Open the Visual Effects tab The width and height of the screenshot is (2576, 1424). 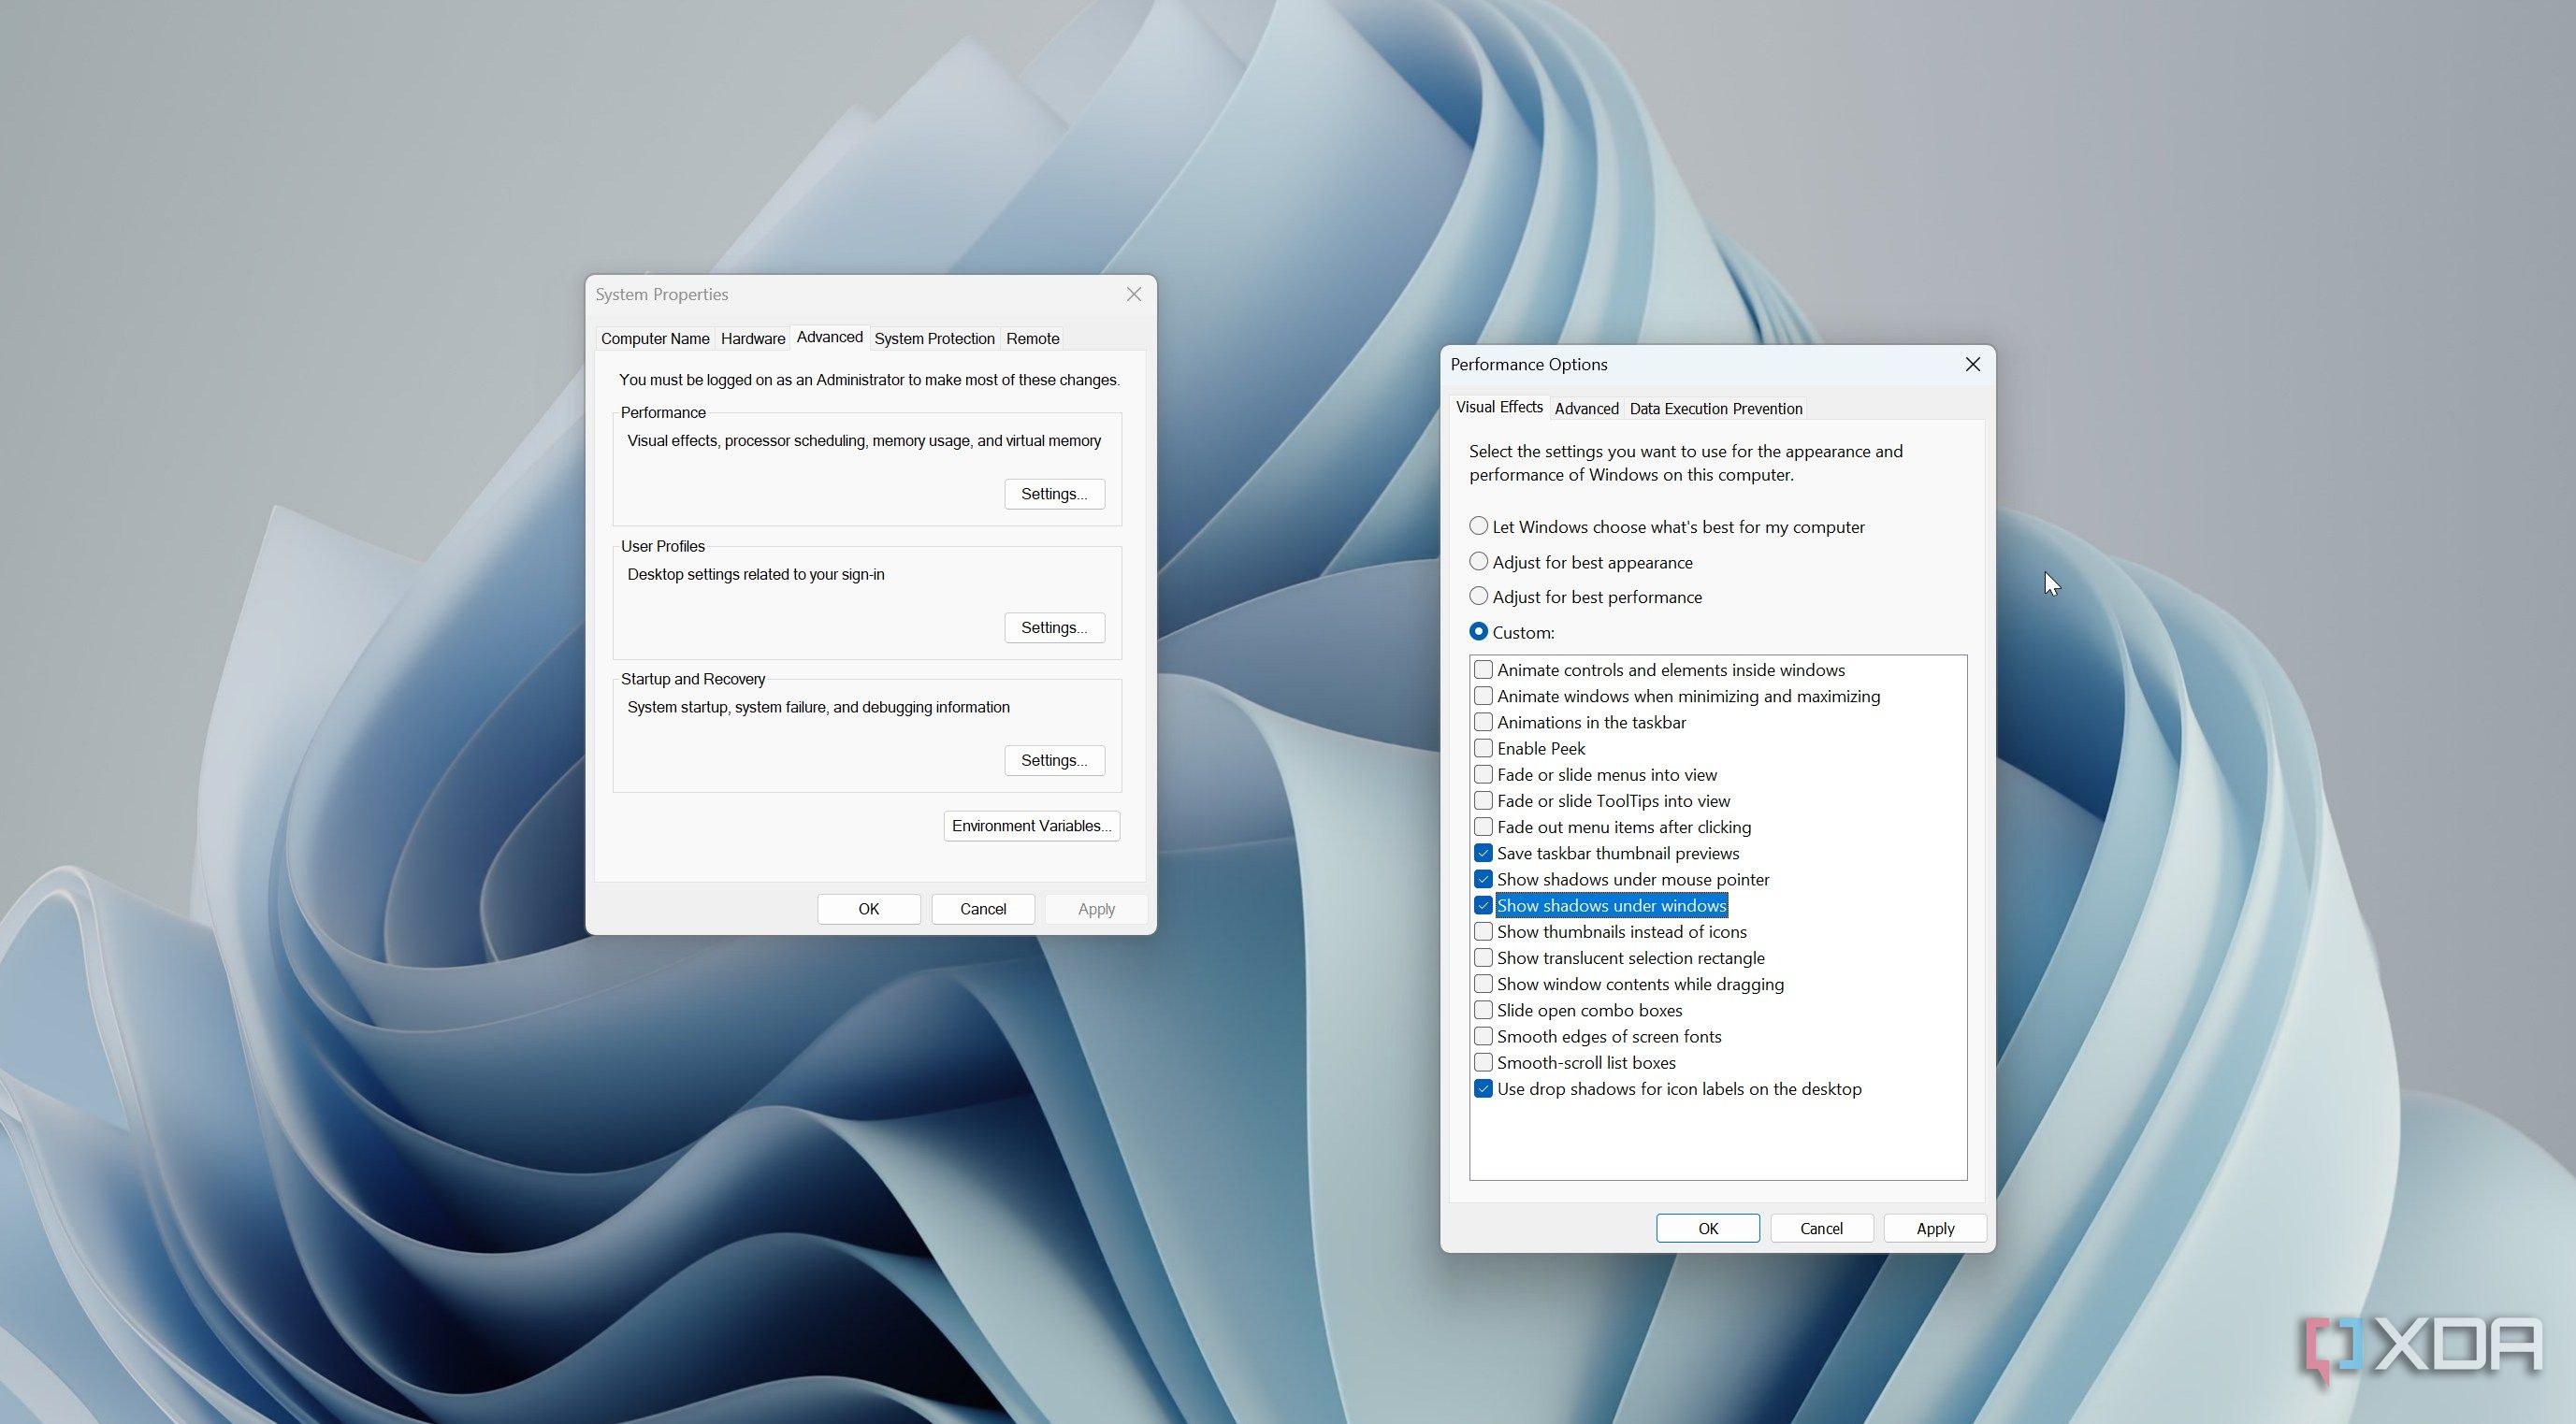point(1499,407)
